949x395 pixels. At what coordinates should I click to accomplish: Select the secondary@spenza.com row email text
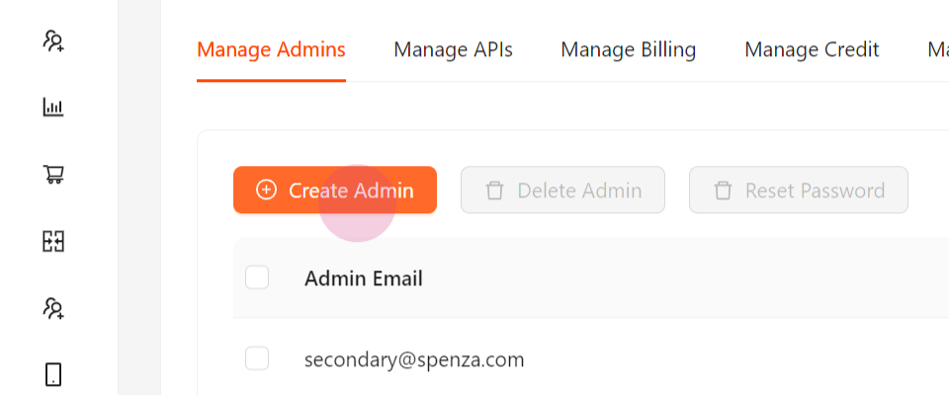414,359
